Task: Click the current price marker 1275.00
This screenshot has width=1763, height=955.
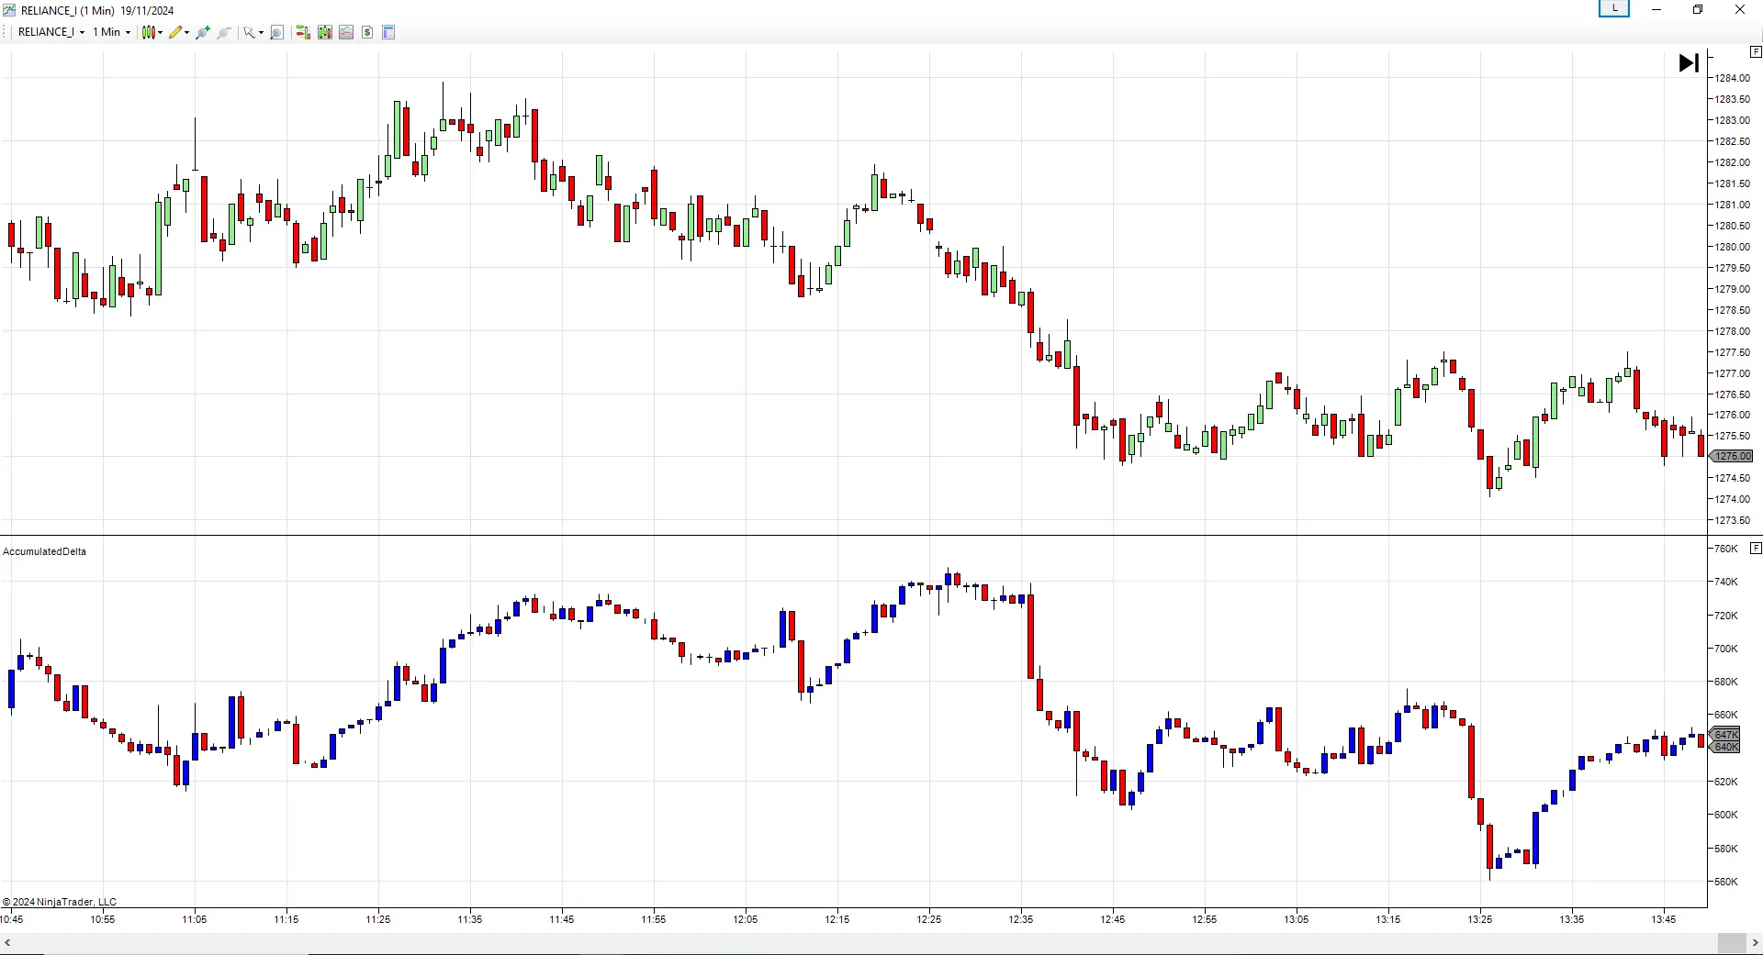Action: pos(1731,456)
